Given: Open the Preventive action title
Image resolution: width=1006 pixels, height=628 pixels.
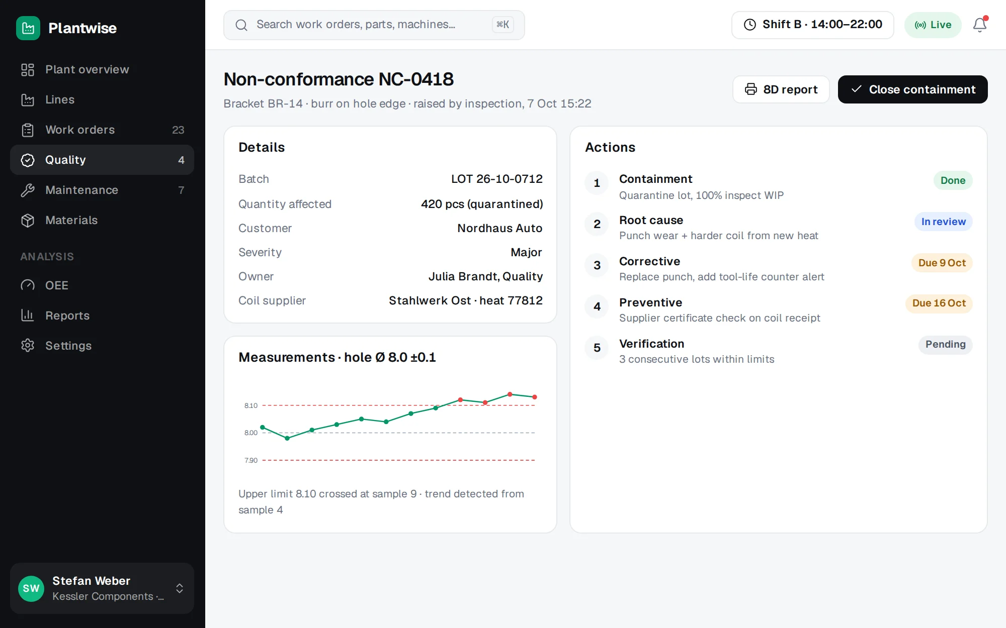Looking at the screenshot, I should [650, 302].
